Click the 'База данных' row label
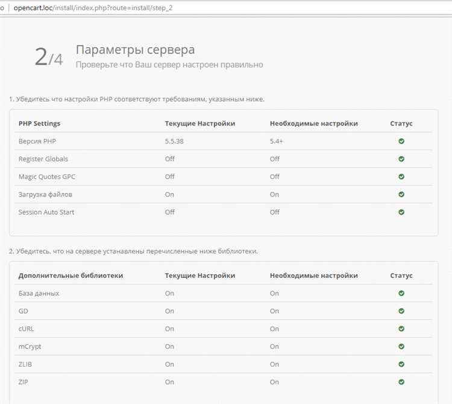 (x=39, y=294)
